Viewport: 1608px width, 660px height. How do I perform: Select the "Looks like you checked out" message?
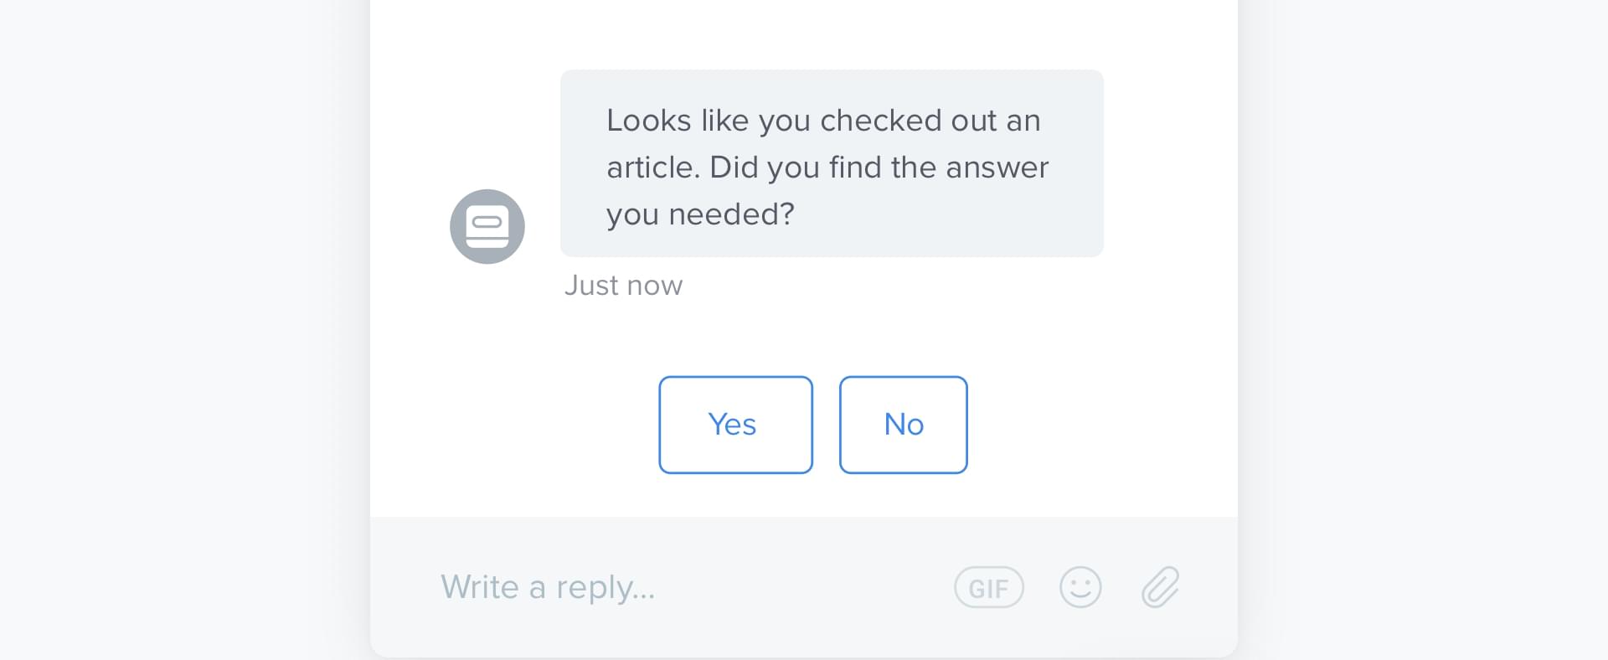[831, 163]
